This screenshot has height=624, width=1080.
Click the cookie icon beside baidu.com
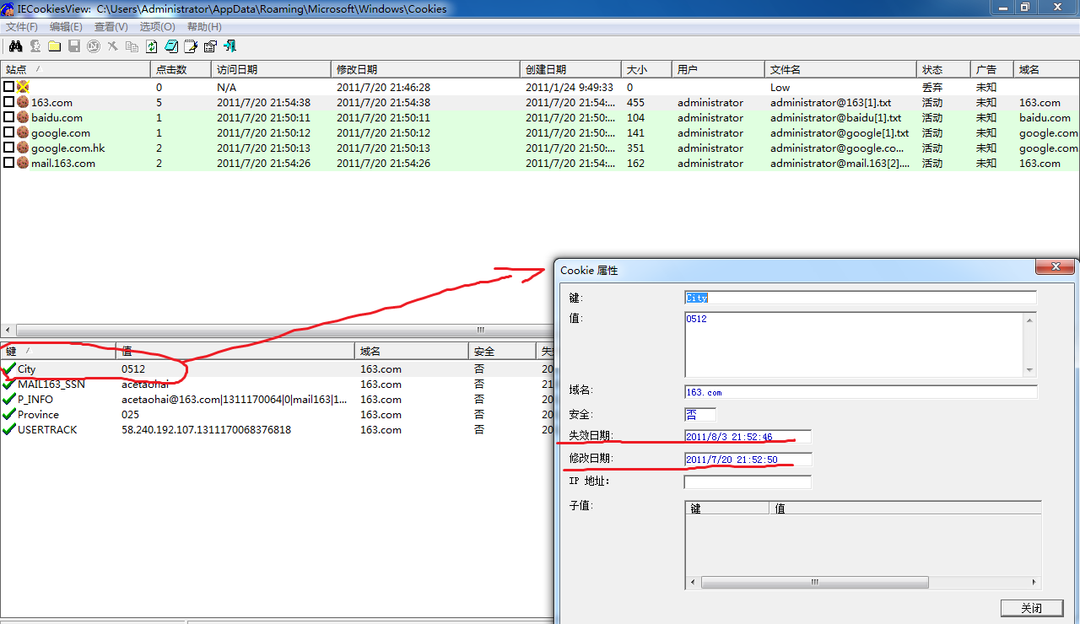click(23, 117)
